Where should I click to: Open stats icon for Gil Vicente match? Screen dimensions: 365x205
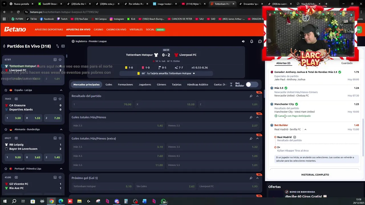pos(55,177)
